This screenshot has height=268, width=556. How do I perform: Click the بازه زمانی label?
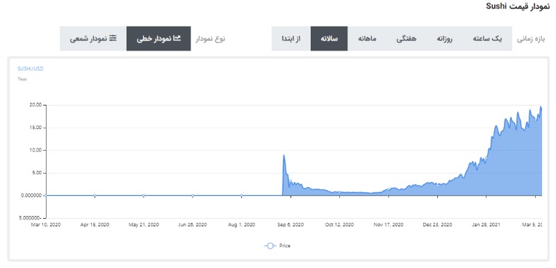point(531,39)
